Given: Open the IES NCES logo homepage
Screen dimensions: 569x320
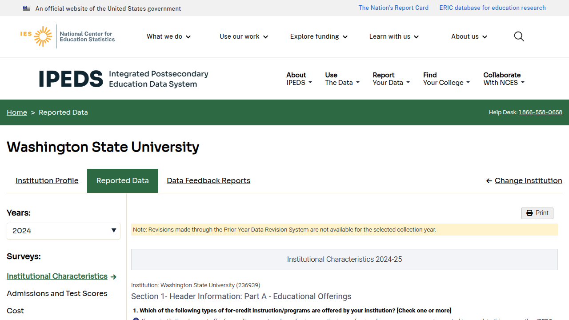Looking at the screenshot, I should 68,36.
